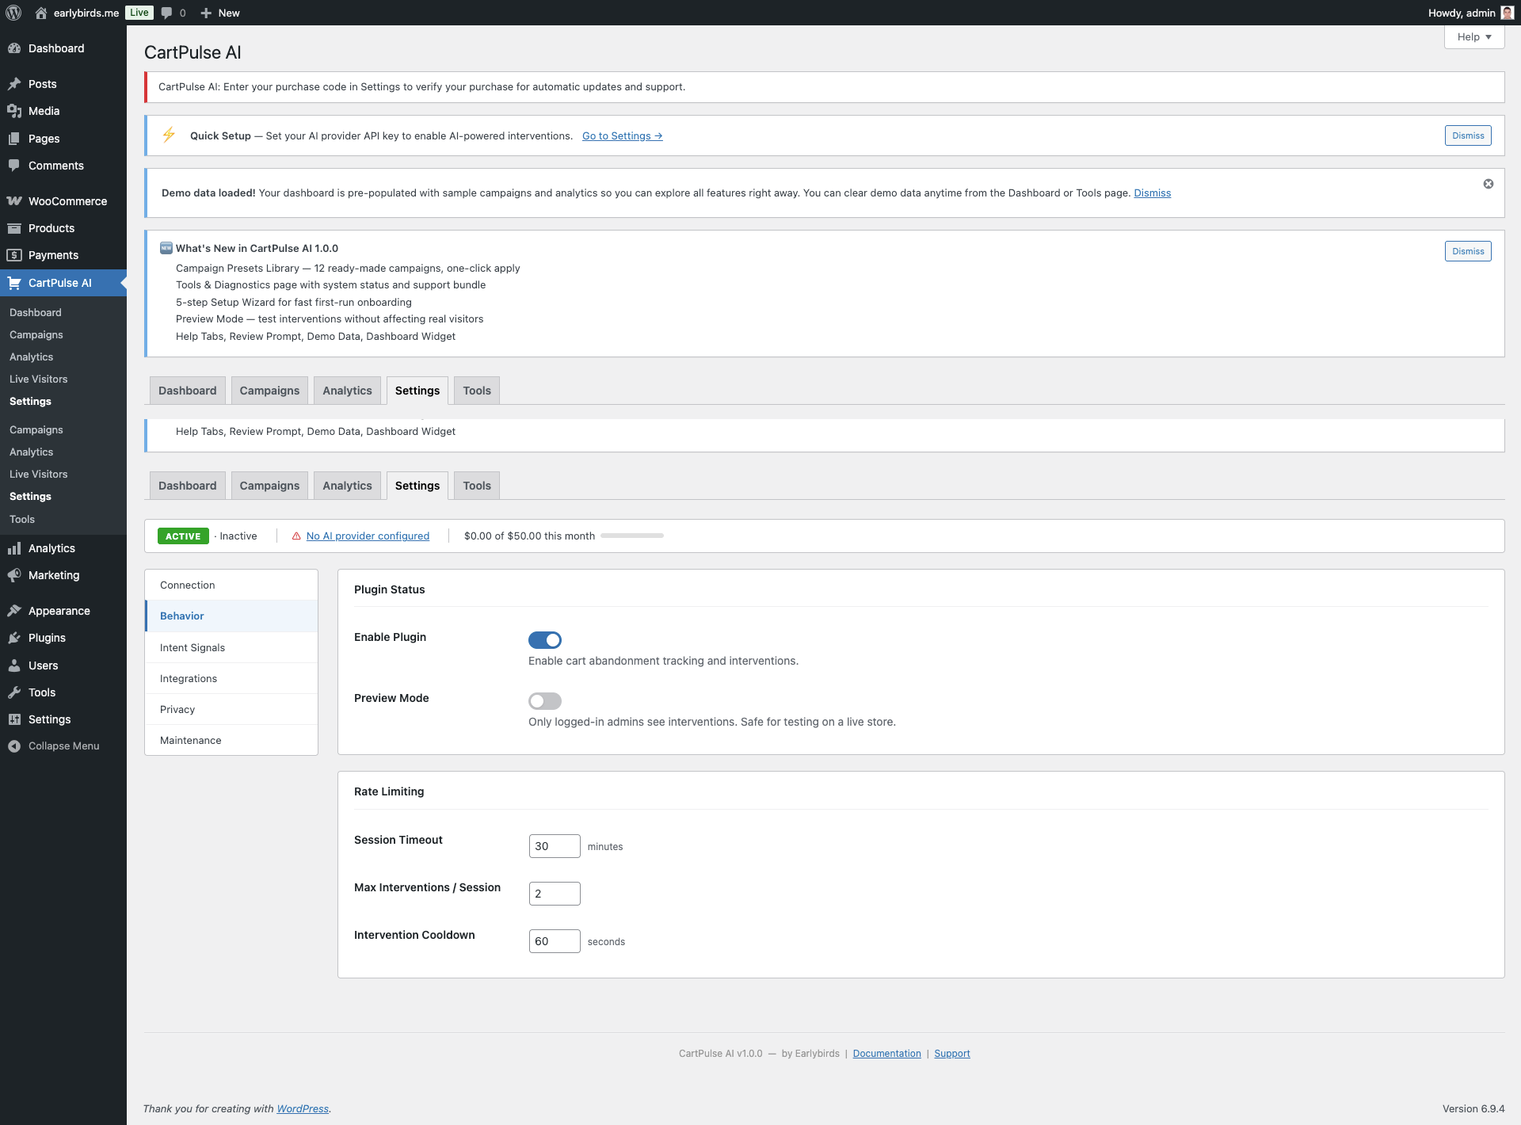
Task: Disable the Enable Plugin toggle
Action: click(x=544, y=639)
